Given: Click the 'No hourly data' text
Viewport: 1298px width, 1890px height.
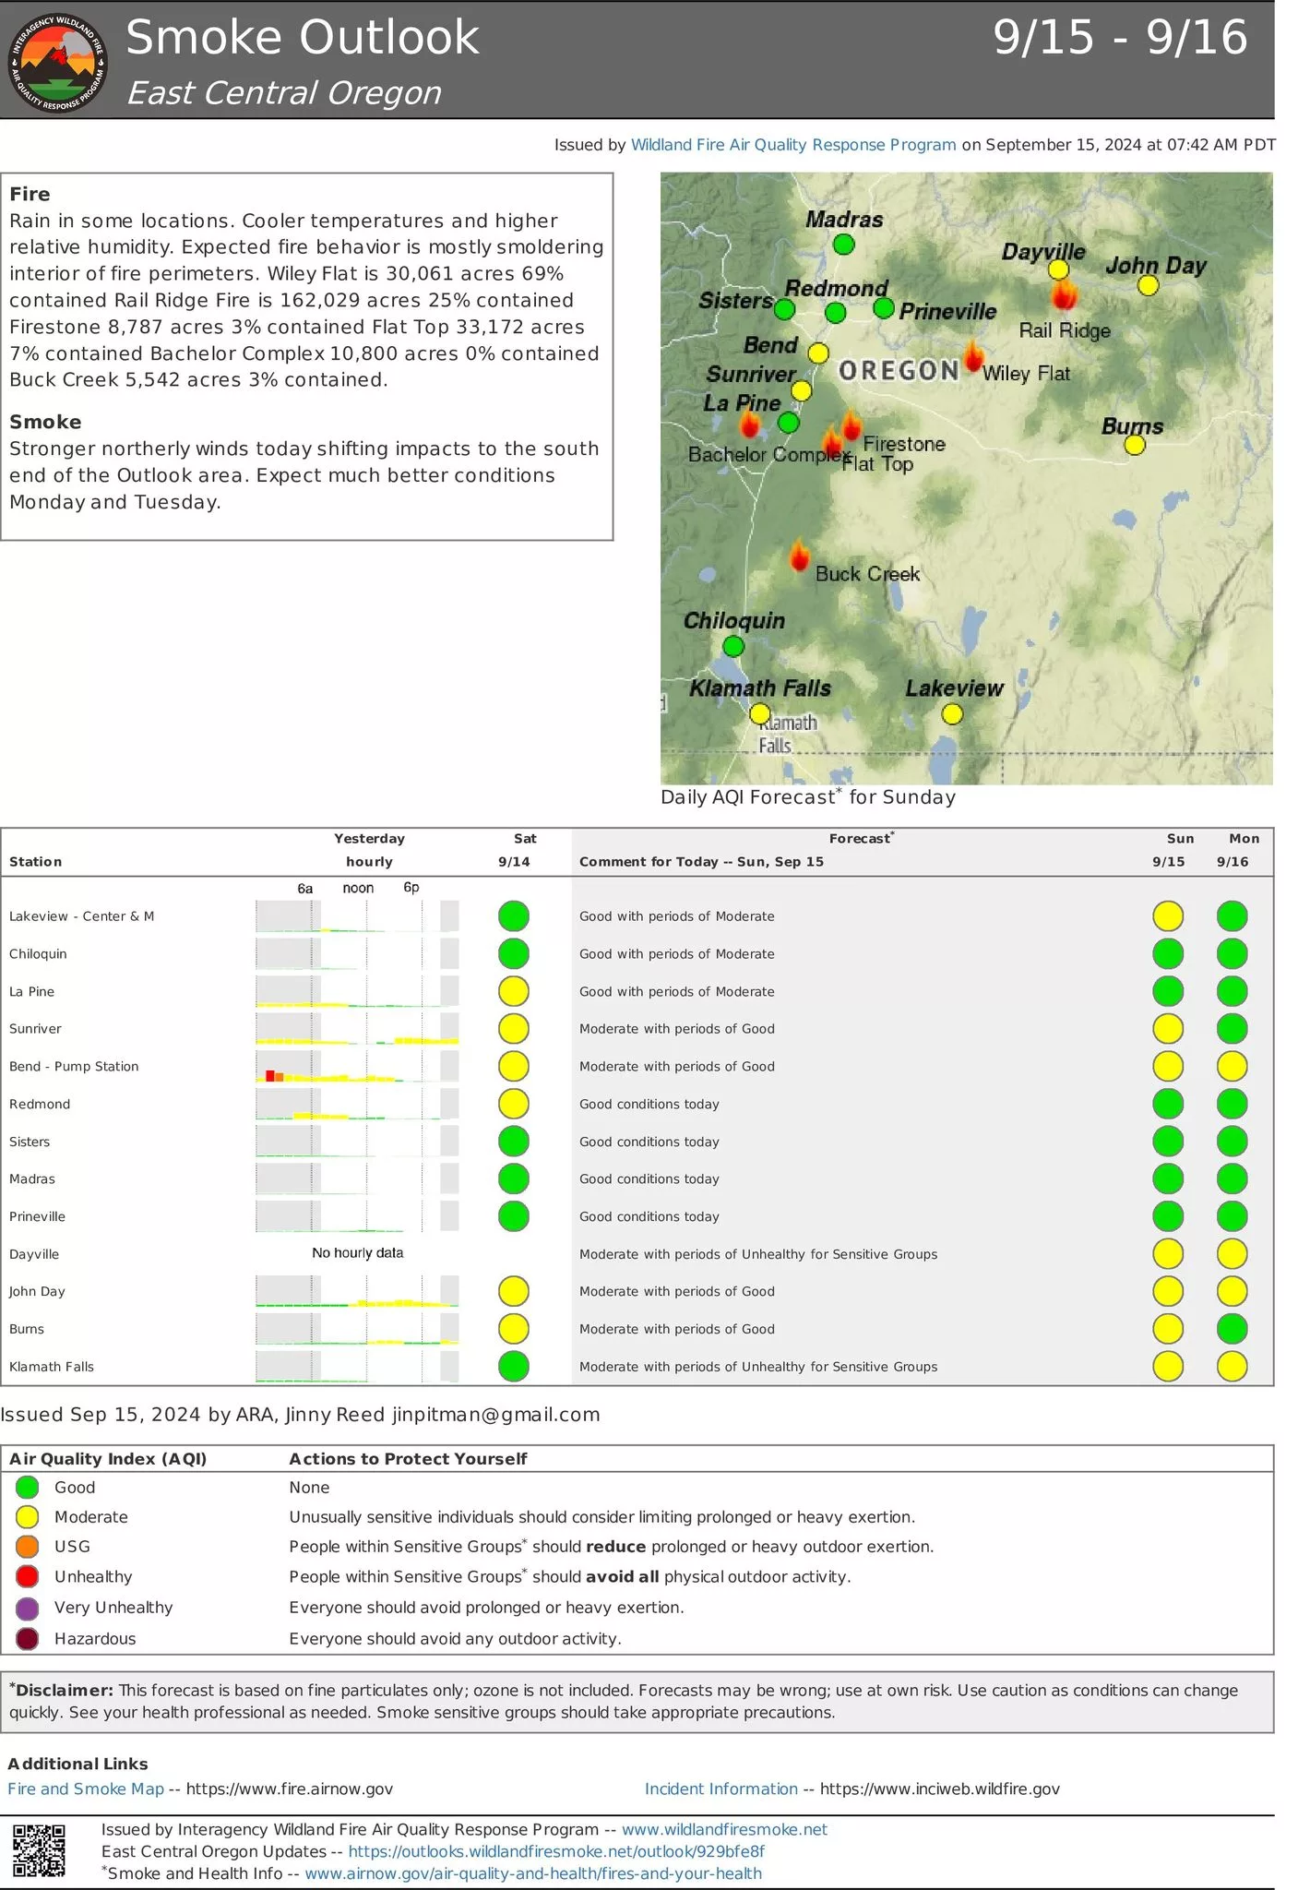Looking at the screenshot, I should click(357, 1253).
